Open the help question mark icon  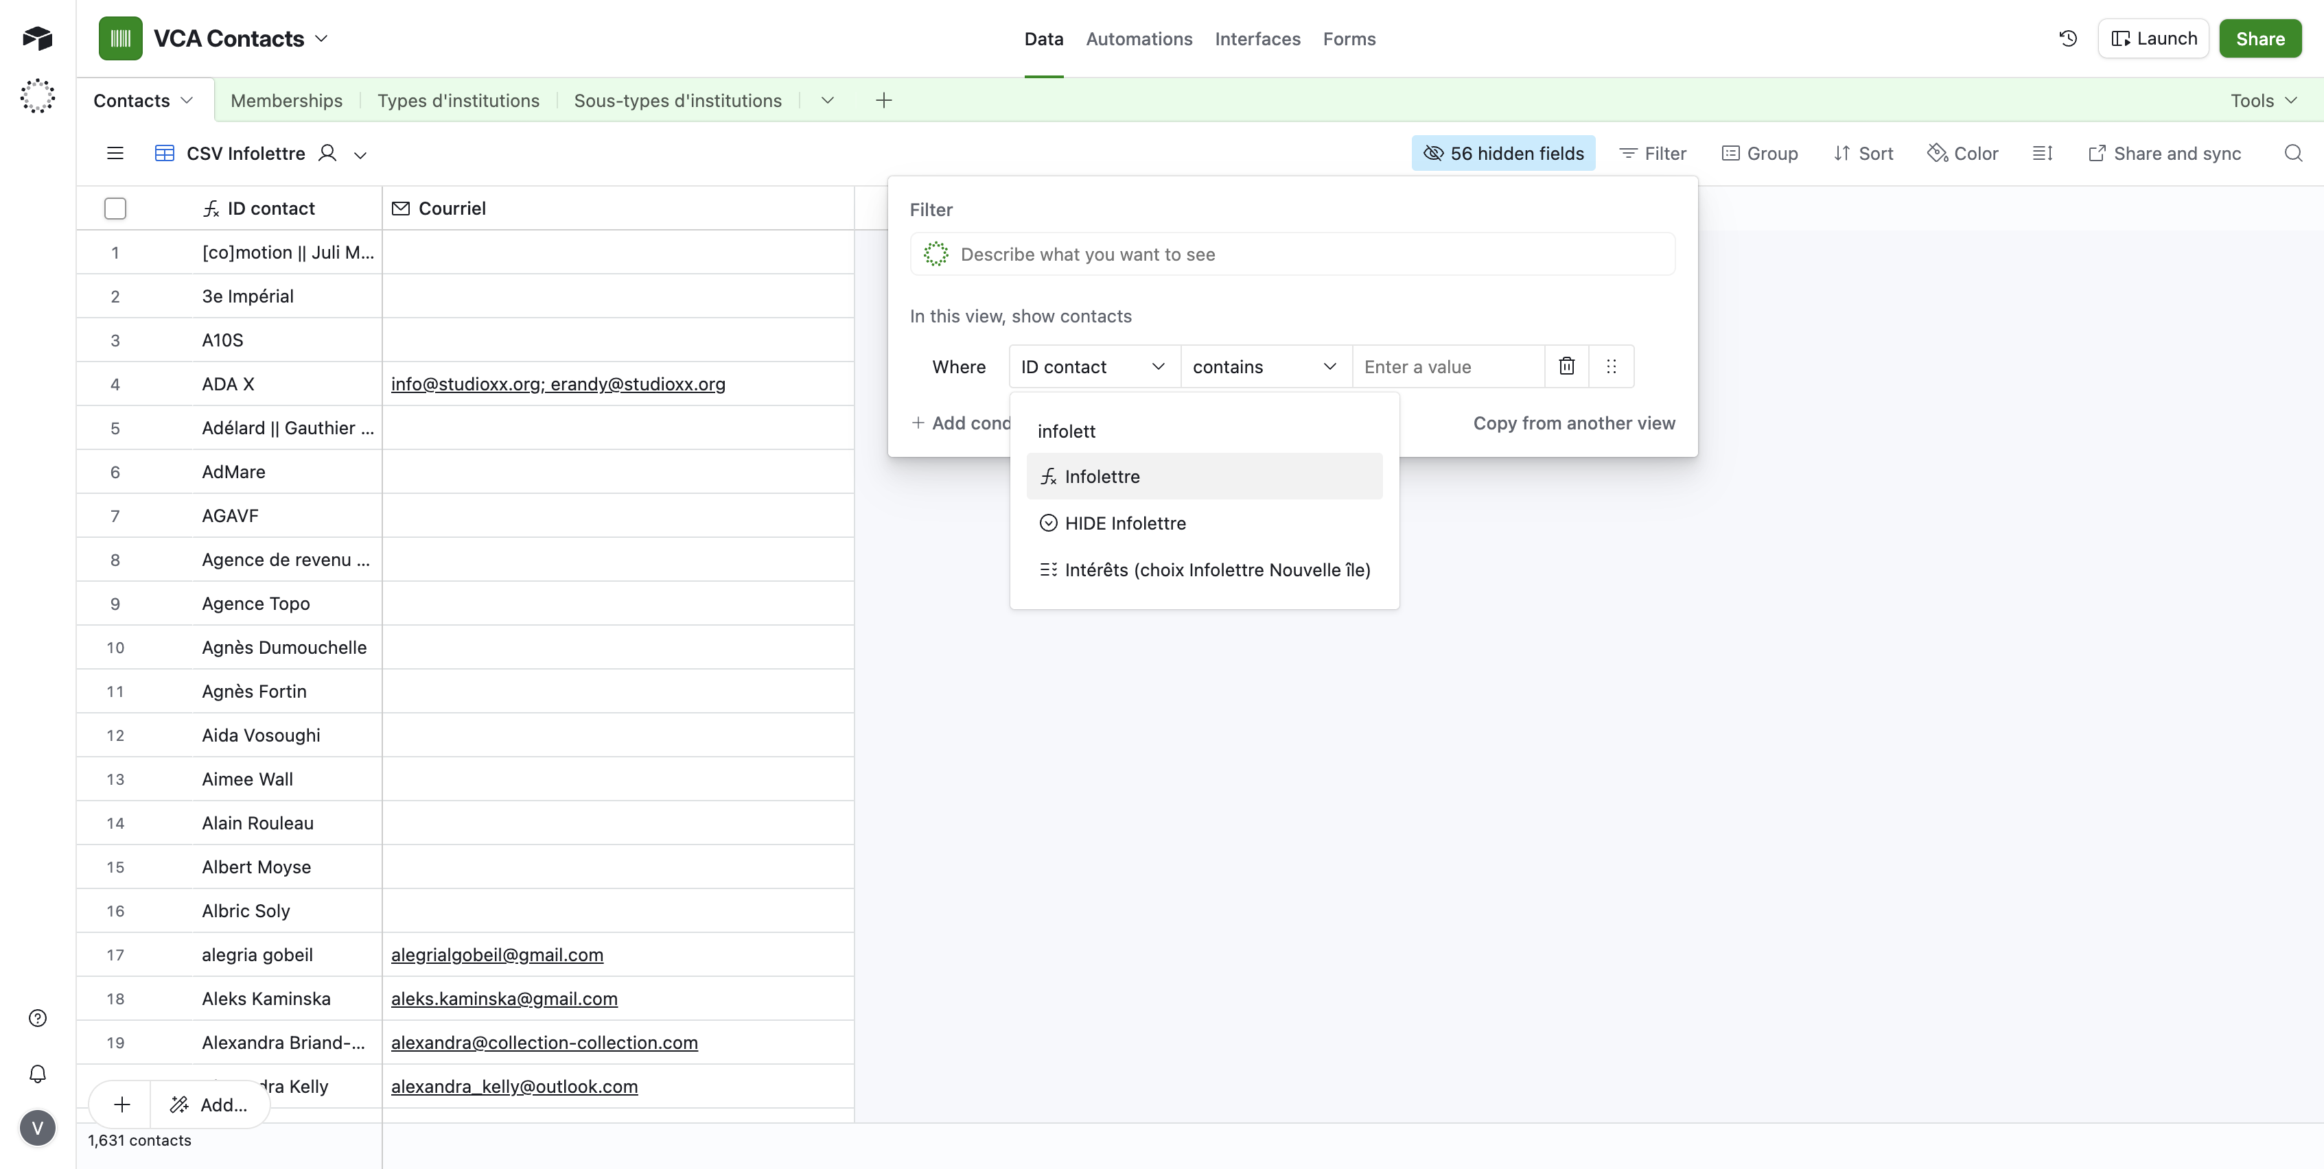(37, 1018)
